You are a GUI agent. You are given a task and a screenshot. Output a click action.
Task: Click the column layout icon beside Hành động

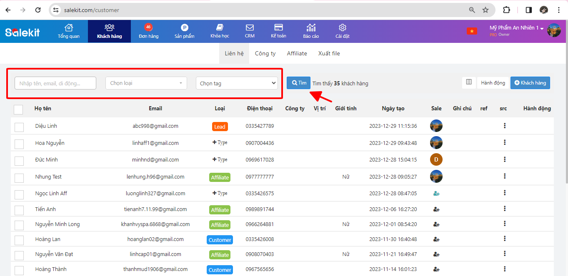click(x=469, y=82)
